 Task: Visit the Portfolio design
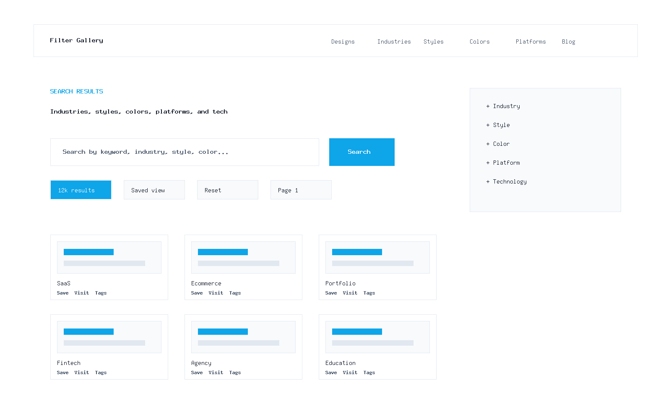350,293
